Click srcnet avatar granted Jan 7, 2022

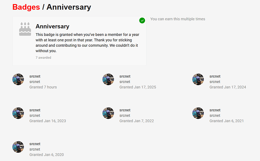coord(108,113)
